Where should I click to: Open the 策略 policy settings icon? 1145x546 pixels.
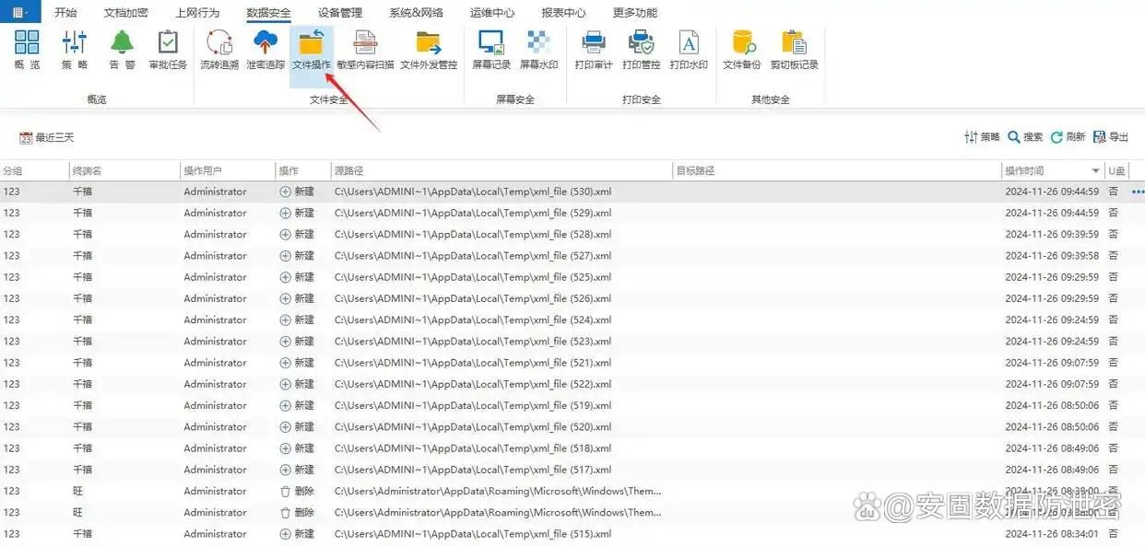(x=75, y=50)
